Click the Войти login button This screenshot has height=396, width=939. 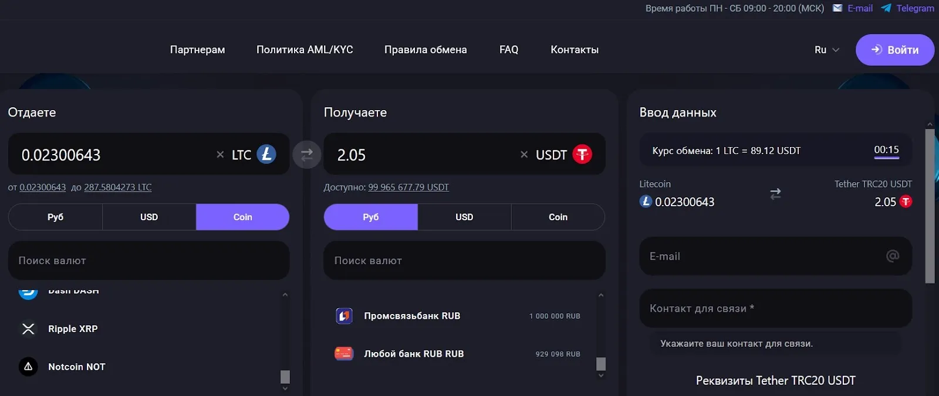pos(895,50)
